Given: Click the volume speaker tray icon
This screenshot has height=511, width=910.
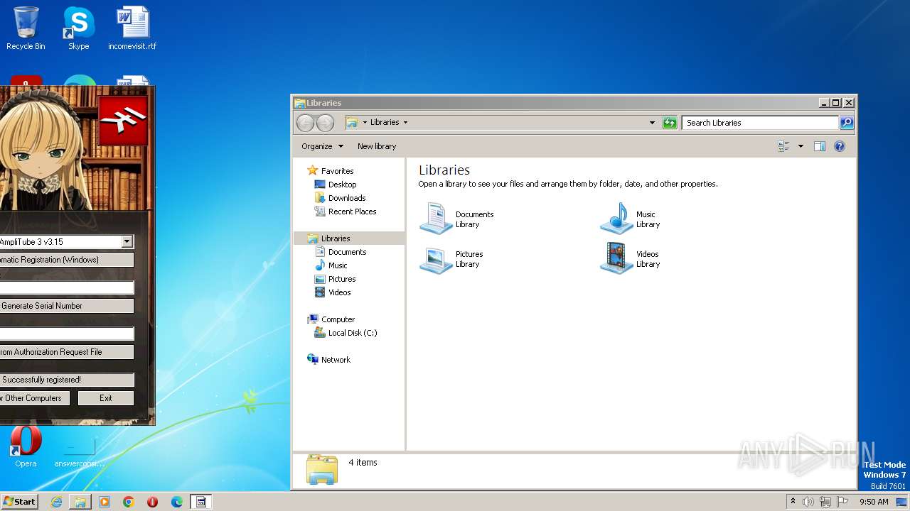Looking at the screenshot, I should (808, 502).
